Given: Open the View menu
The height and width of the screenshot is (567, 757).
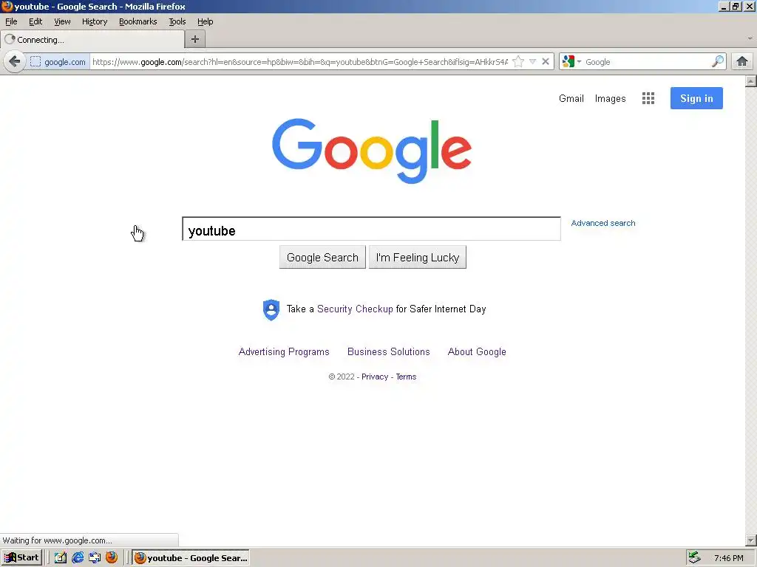Looking at the screenshot, I should tap(62, 21).
